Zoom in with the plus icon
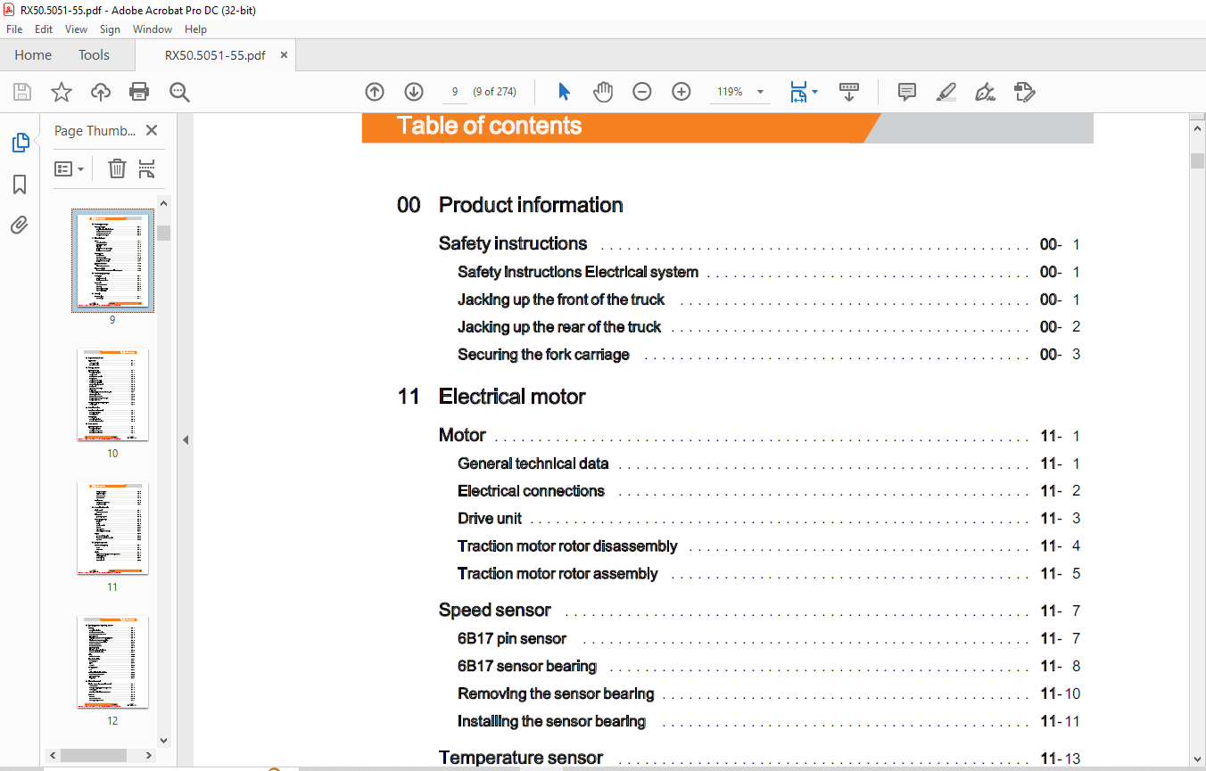The image size is (1206, 771). pos(681,92)
